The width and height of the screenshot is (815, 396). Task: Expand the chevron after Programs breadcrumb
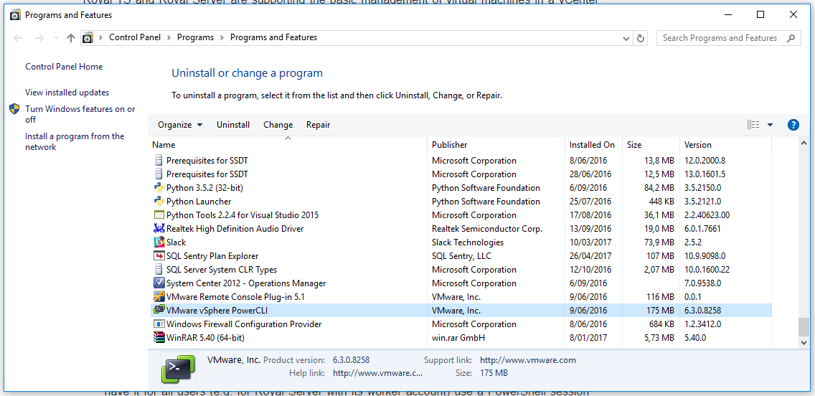coord(222,37)
